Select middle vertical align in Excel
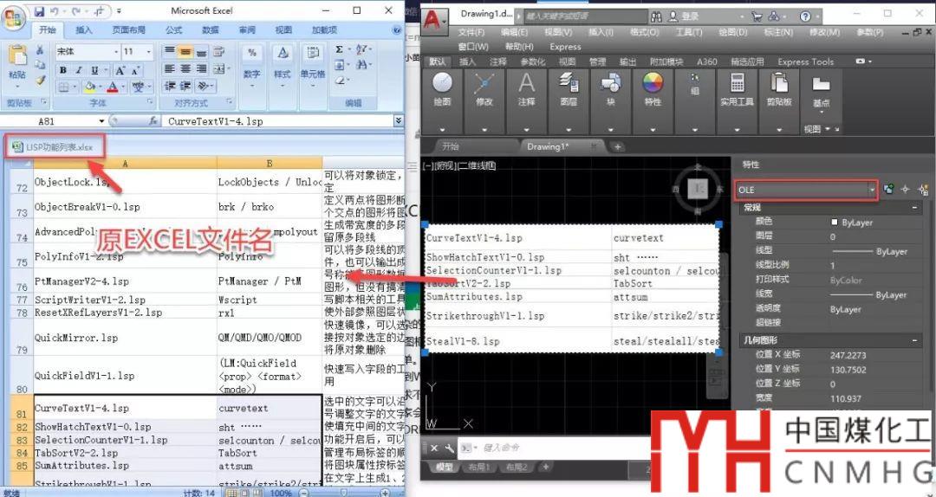The width and height of the screenshot is (936, 497). point(185,52)
